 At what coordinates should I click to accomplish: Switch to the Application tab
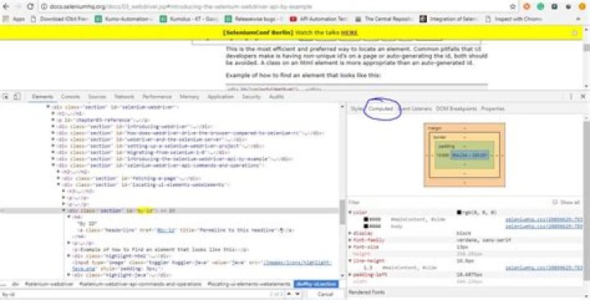click(220, 97)
